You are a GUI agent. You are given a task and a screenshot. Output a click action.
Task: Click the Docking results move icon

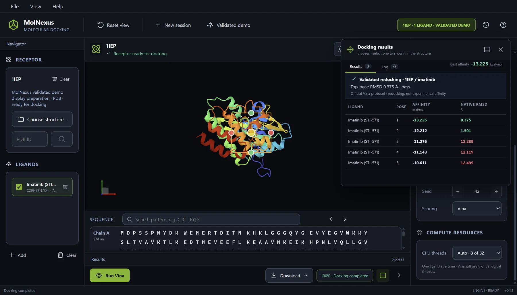tap(350, 49)
